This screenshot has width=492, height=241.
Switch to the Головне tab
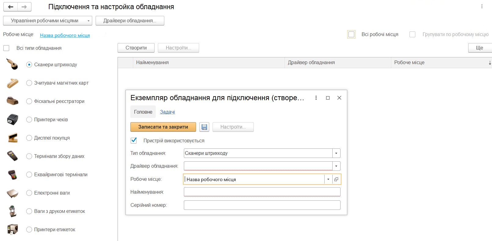pyautogui.click(x=143, y=112)
